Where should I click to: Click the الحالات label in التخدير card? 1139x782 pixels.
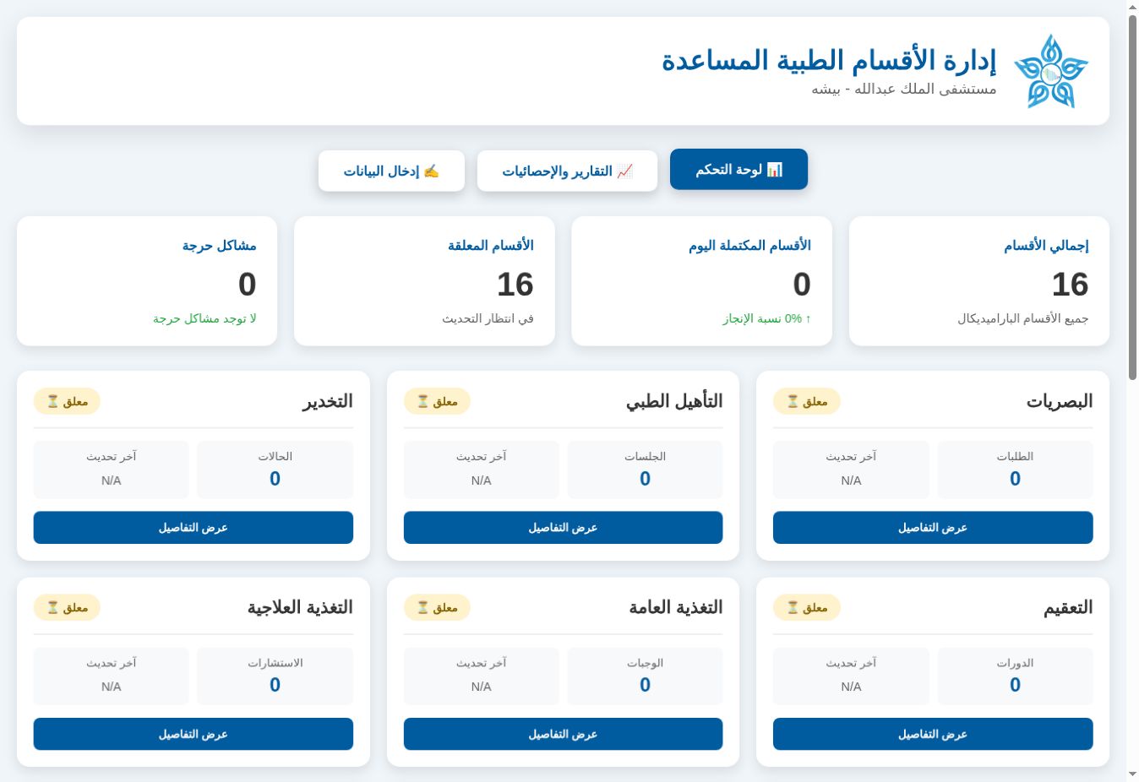(275, 457)
